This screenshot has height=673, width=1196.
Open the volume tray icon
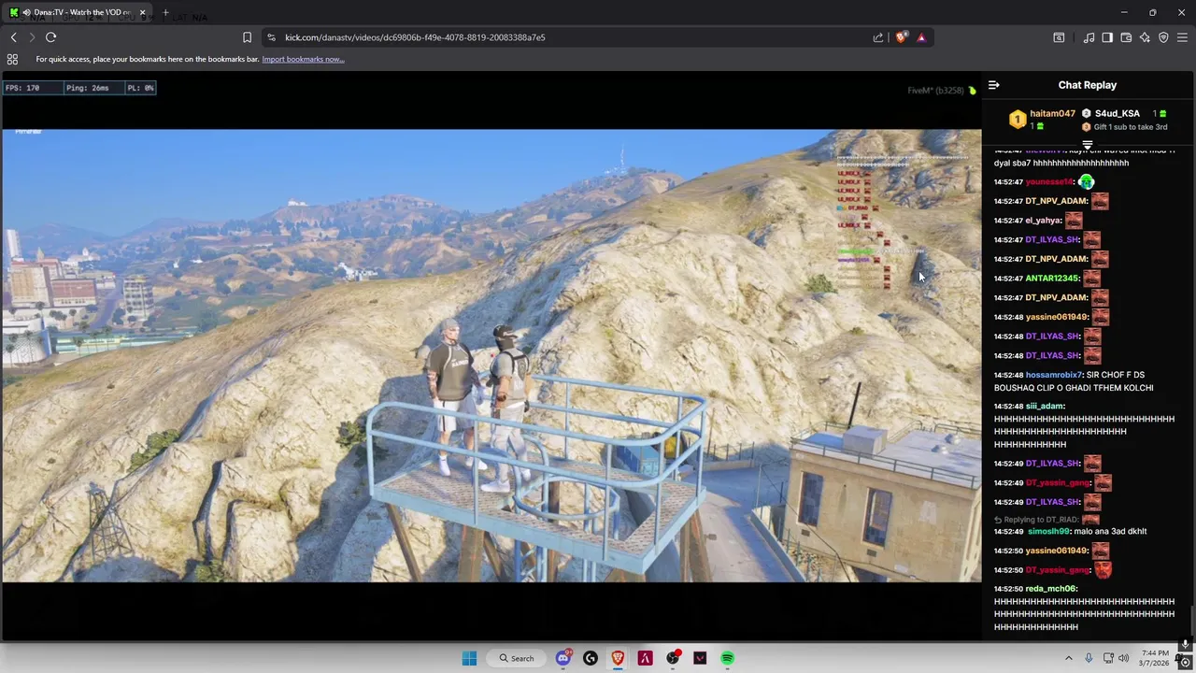tap(1124, 658)
